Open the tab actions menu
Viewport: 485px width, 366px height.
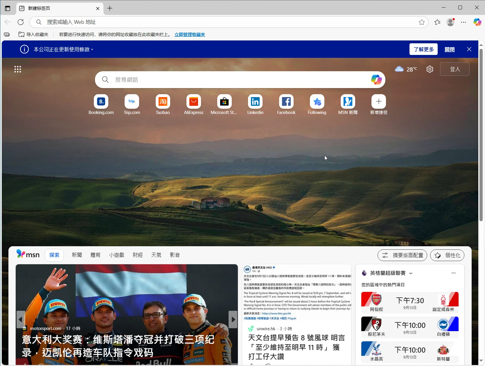[8, 8]
